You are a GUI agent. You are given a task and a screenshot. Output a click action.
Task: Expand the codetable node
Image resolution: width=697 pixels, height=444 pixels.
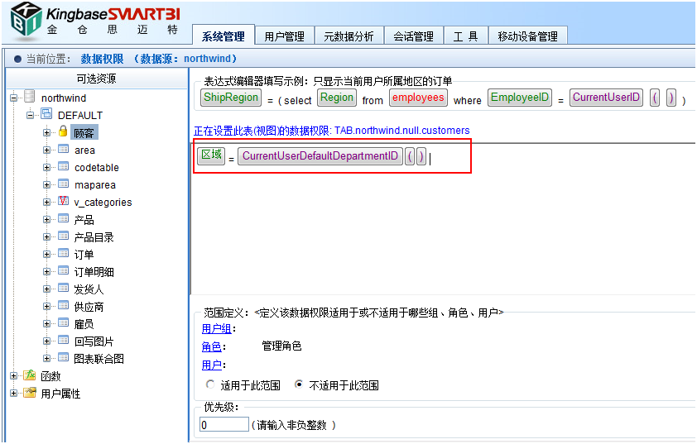pos(46,167)
